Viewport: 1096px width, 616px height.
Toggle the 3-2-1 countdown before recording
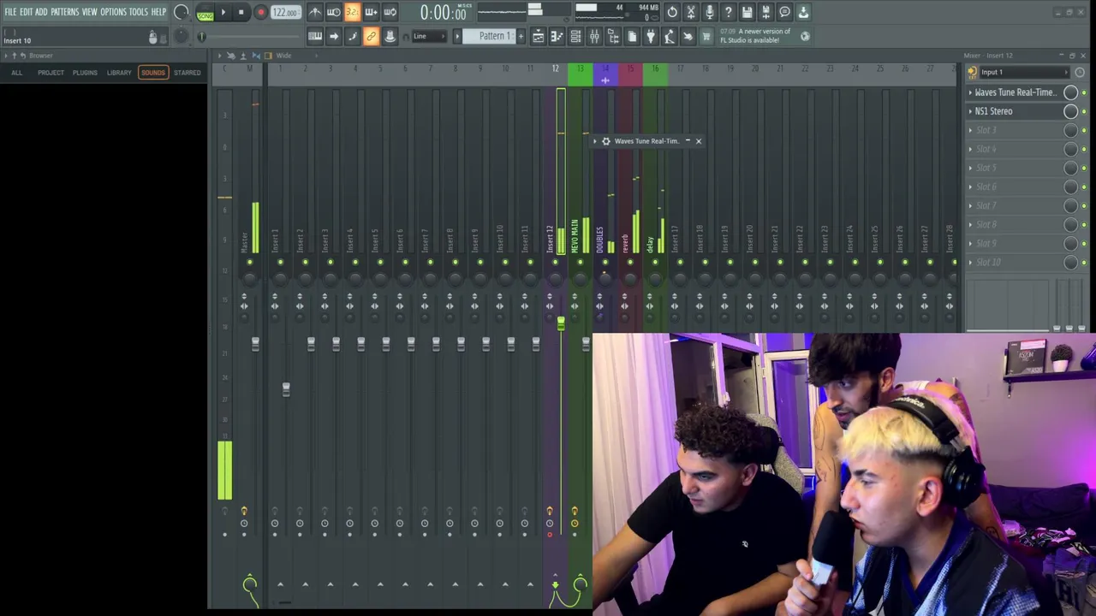[x=352, y=12]
